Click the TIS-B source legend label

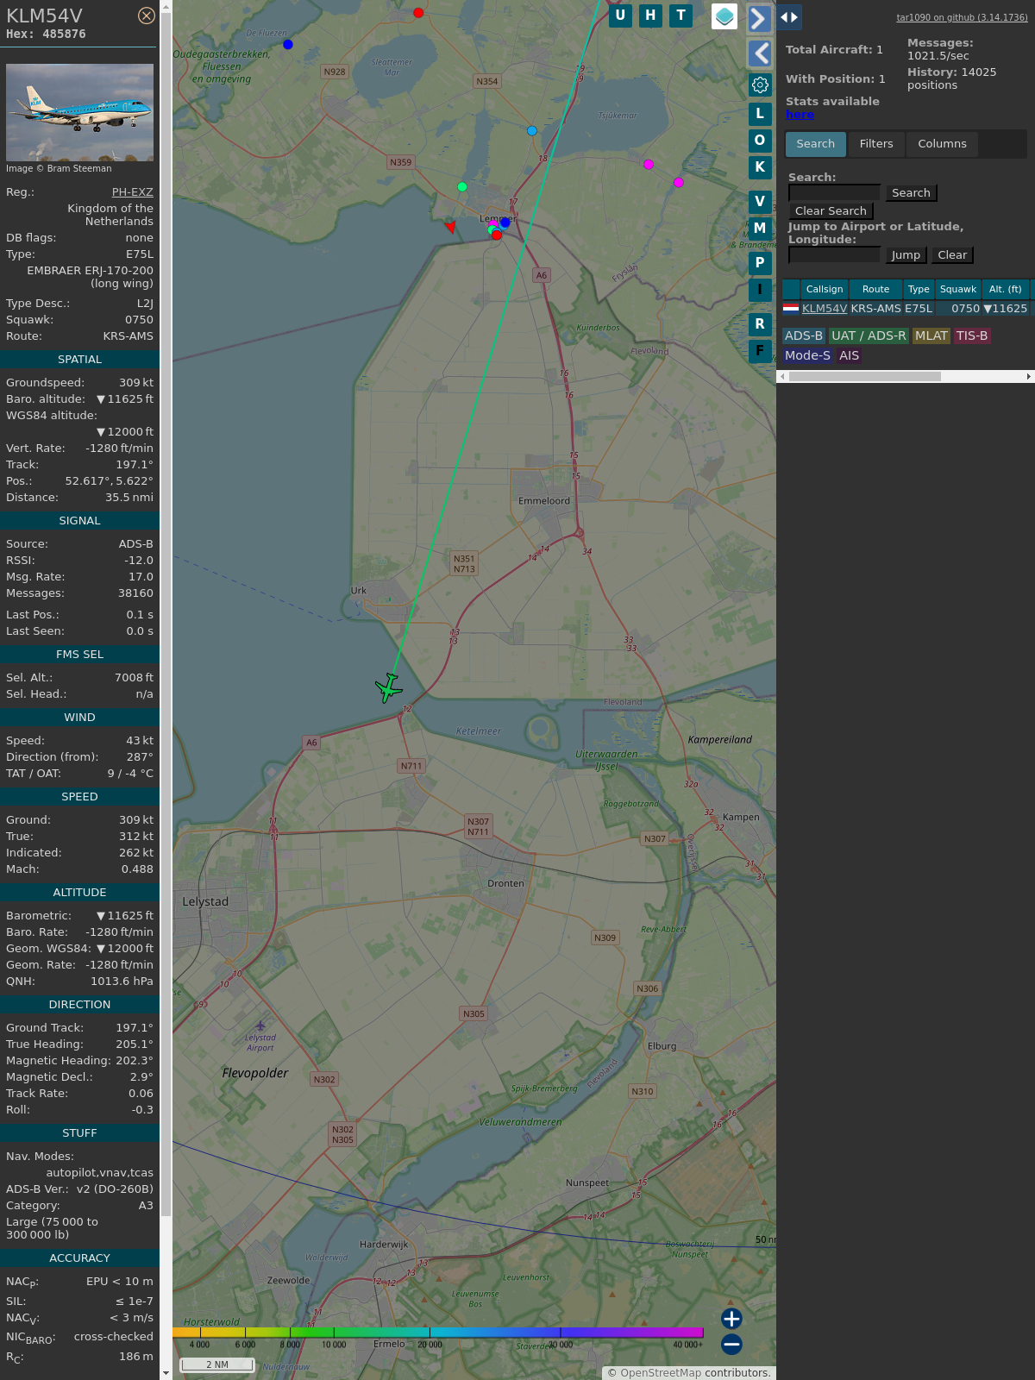tap(972, 336)
